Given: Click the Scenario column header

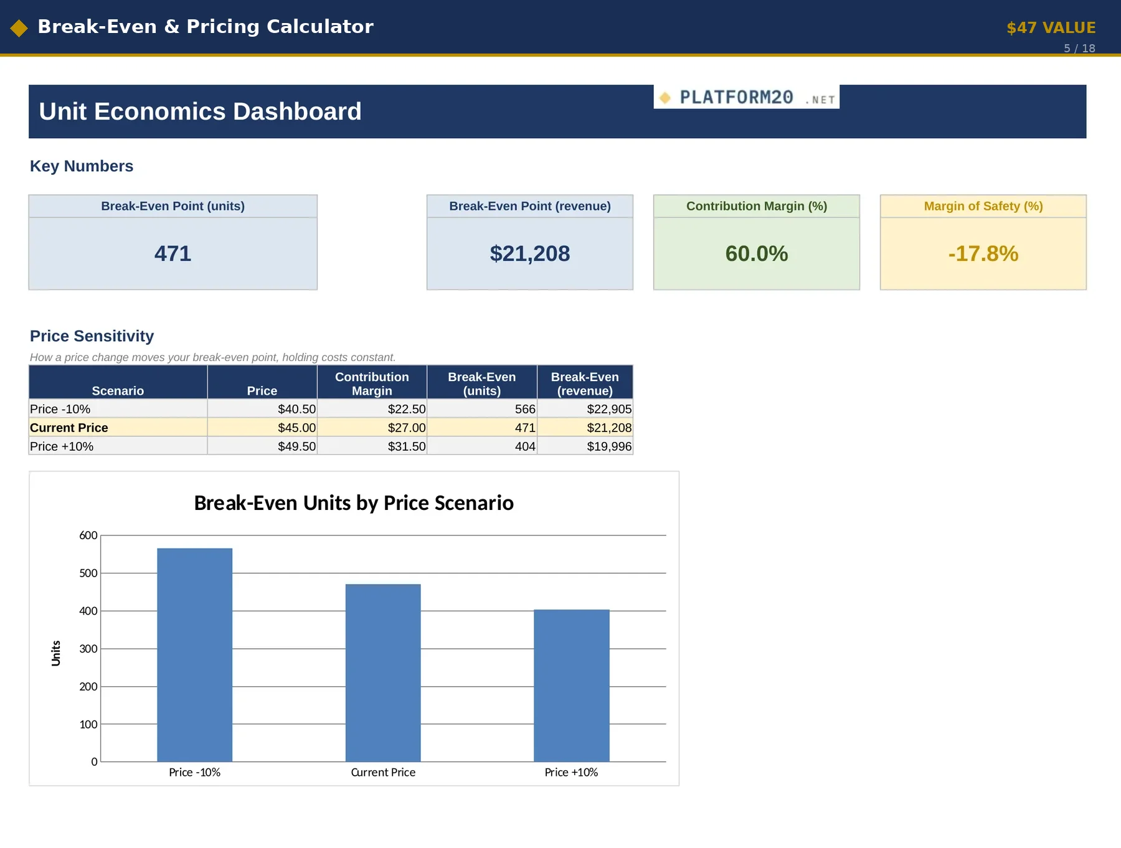Looking at the screenshot, I should click(118, 382).
